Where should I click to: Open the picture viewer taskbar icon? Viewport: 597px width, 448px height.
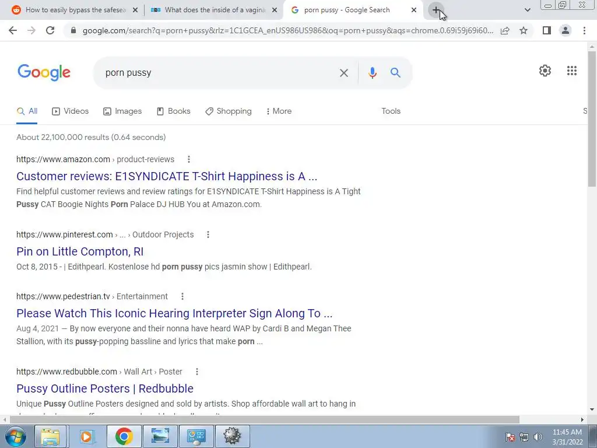tap(160, 436)
